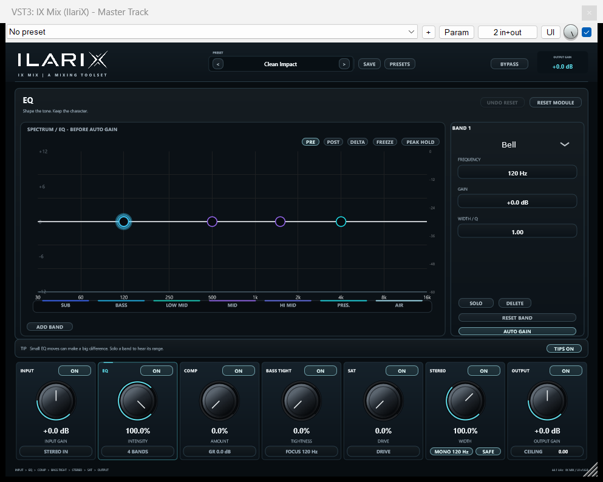Image resolution: width=603 pixels, height=482 pixels.
Task: Enable AUTO GAIN for the EQ
Action: click(x=517, y=331)
